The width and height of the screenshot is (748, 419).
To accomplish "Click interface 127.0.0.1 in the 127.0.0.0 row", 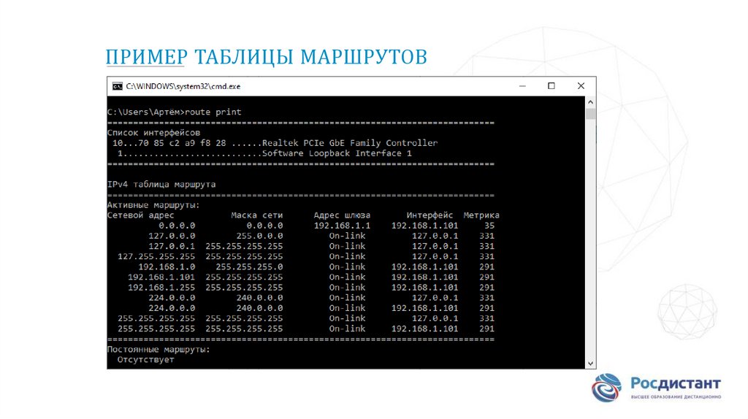I will pyautogui.click(x=435, y=236).
